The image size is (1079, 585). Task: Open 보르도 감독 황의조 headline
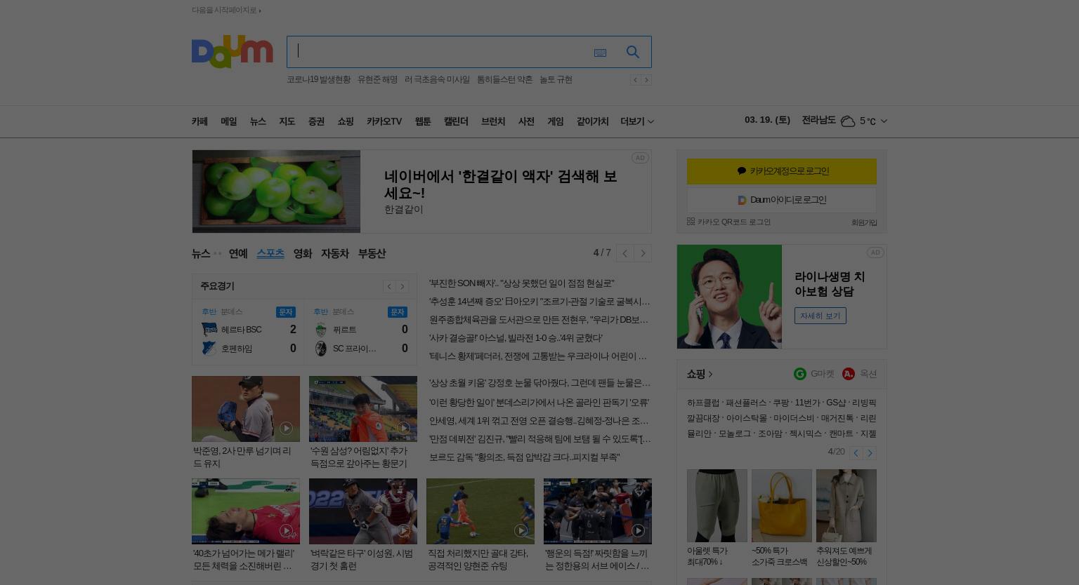[524, 457]
